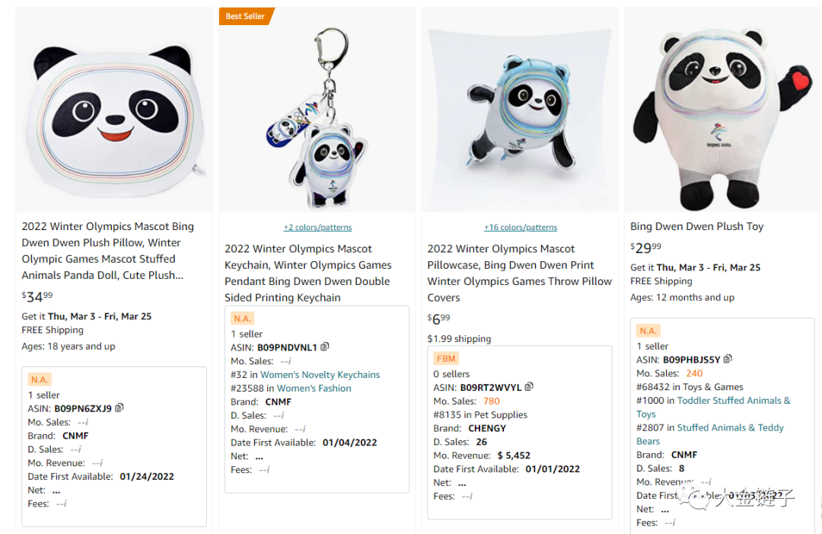Go to the Women's Fashion category link
This screenshot has height=534, width=822.
coord(314,389)
